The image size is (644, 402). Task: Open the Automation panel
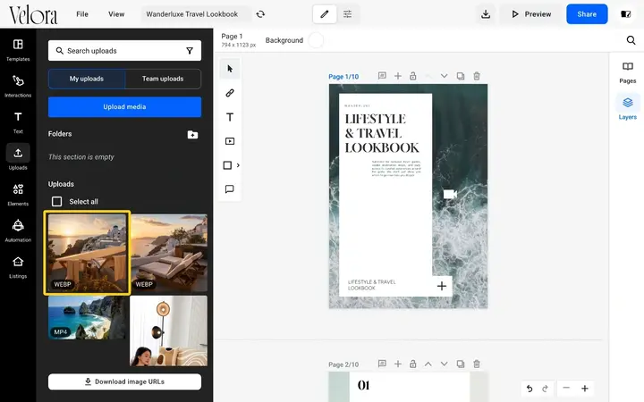pyautogui.click(x=18, y=230)
